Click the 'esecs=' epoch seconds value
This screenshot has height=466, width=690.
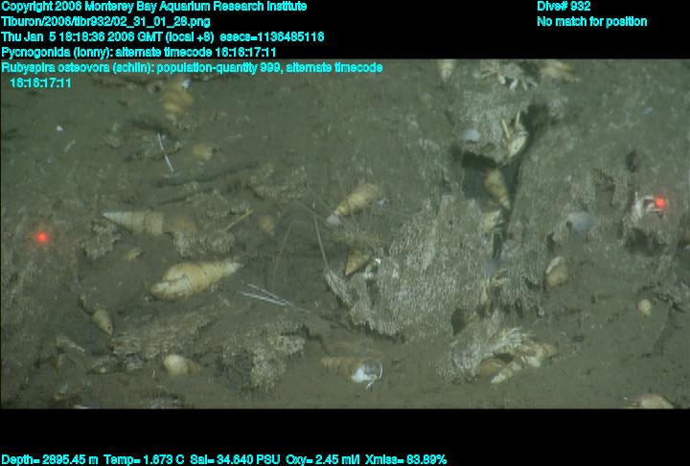click(x=271, y=36)
